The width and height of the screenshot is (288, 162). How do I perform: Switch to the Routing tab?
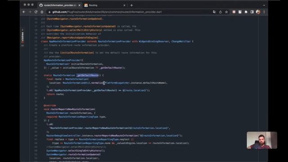[105, 5]
